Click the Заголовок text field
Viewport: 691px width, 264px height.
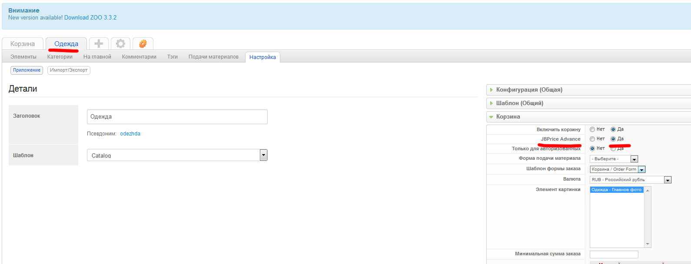(x=177, y=117)
